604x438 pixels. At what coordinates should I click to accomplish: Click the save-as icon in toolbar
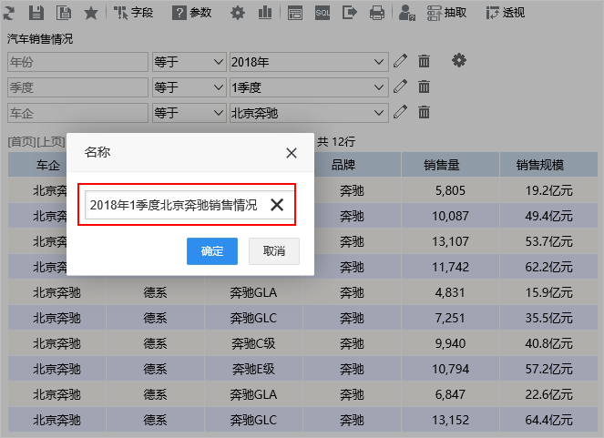(x=64, y=13)
